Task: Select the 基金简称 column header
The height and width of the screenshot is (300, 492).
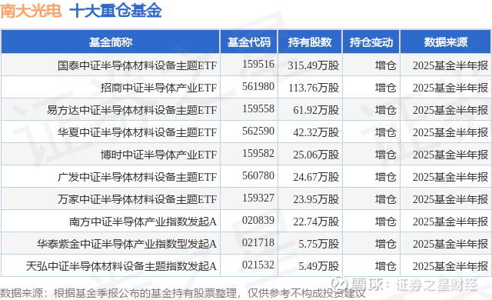Action: pos(111,42)
